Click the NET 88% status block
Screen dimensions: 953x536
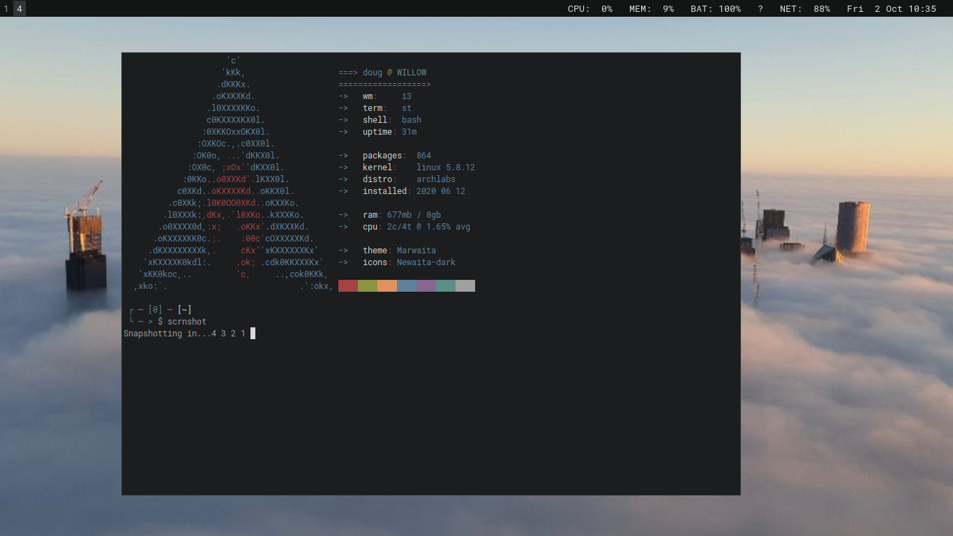point(805,9)
